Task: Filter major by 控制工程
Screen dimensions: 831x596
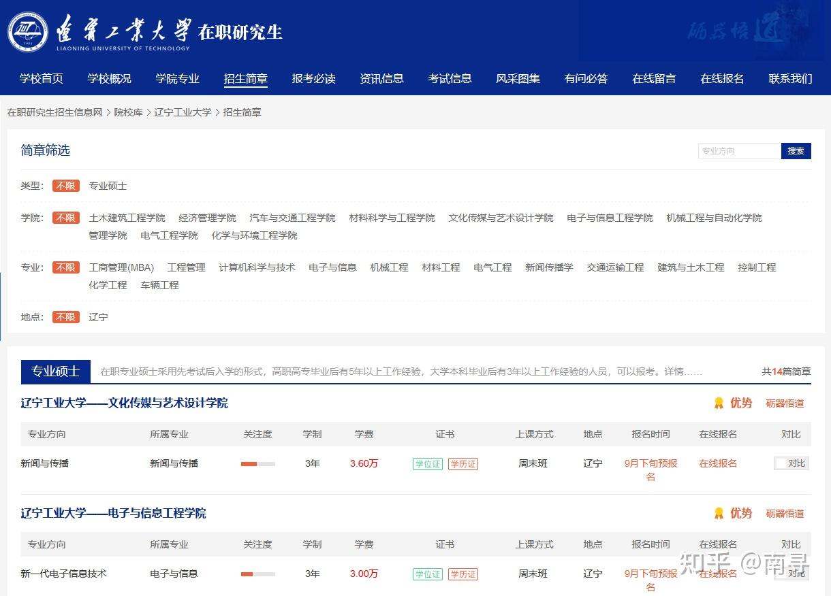Action: click(x=757, y=267)
